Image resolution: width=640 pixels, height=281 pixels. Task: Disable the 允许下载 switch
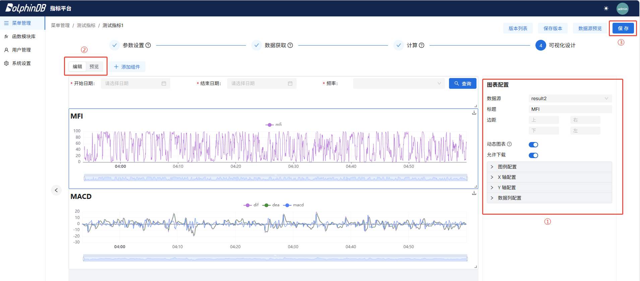click(533, 155)
